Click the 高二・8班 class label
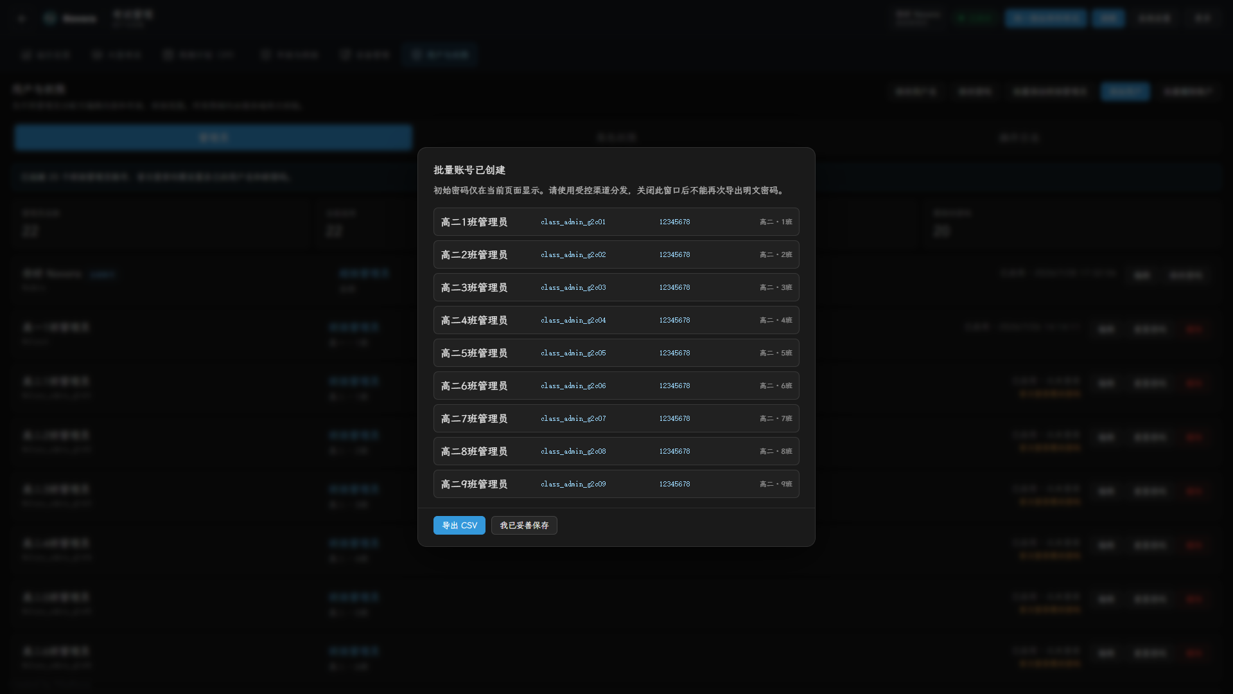Viewport: 1233px width, 694px height. tap(776, 451)
